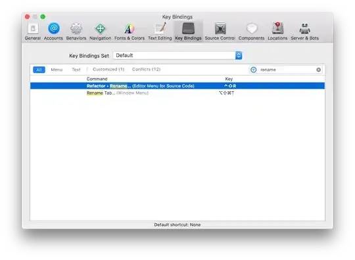Screen dimensions: 355x260
Task: Clear the rename search field
Action: point(318,70)
